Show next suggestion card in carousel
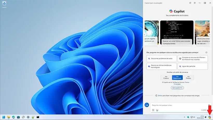Viewport: 213px width, 120px height. pyautogui.click(x=209, y=35)
